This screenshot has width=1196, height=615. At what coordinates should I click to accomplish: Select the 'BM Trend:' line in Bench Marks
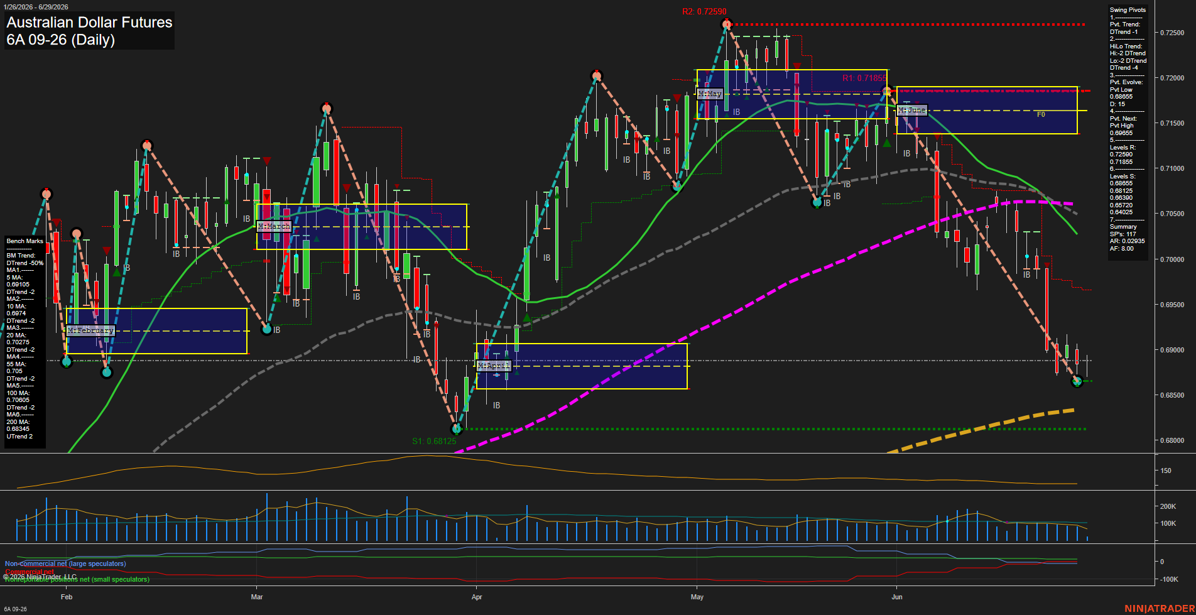21,256
